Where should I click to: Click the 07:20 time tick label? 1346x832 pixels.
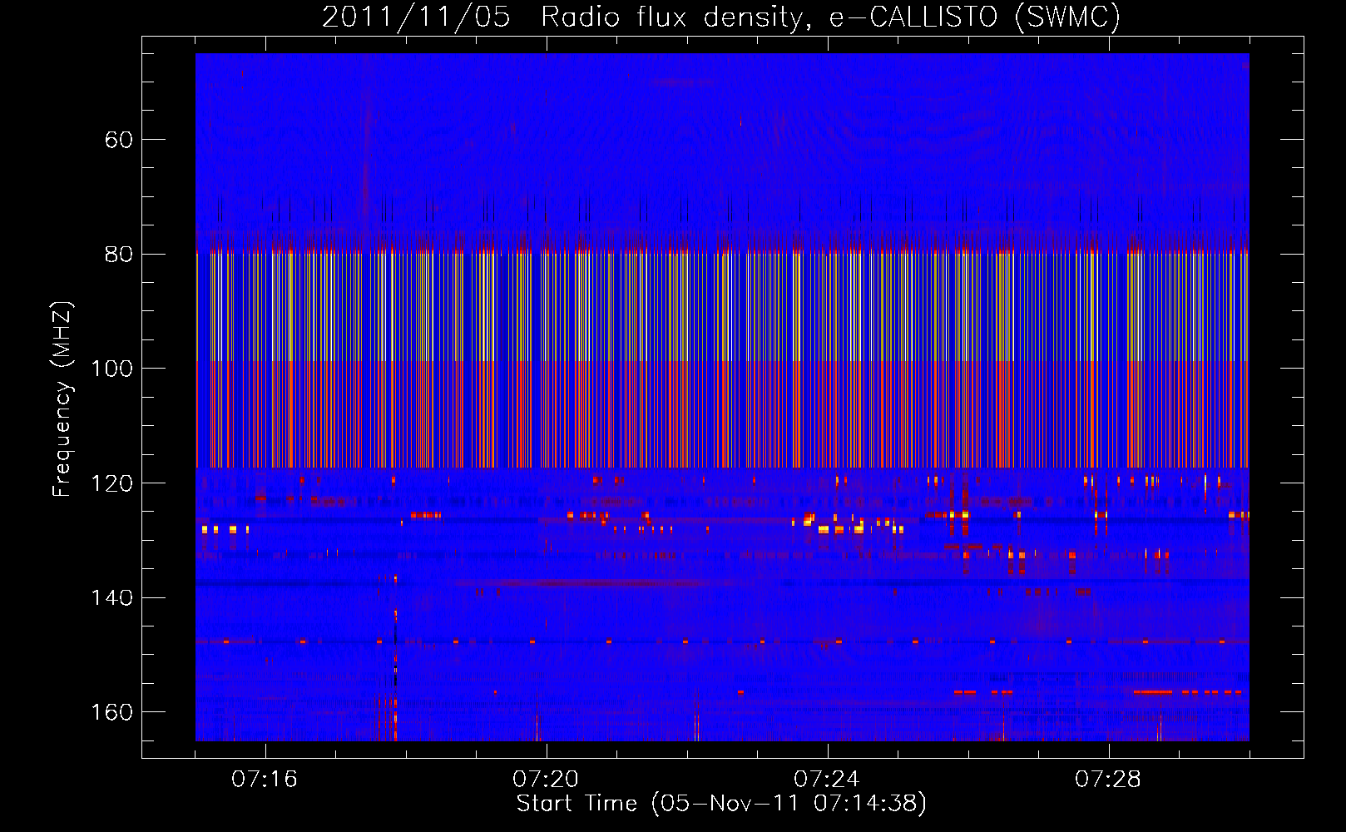click(x=546, y=780)
